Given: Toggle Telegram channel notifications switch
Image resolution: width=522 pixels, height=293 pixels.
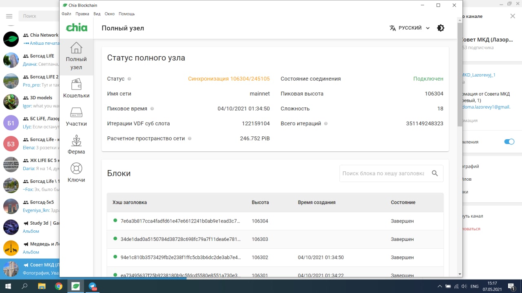Looking at the screenshot, I should point(509,142).
